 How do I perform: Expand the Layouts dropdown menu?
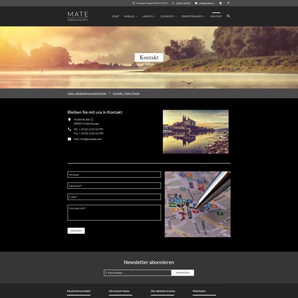coord(149,16)
